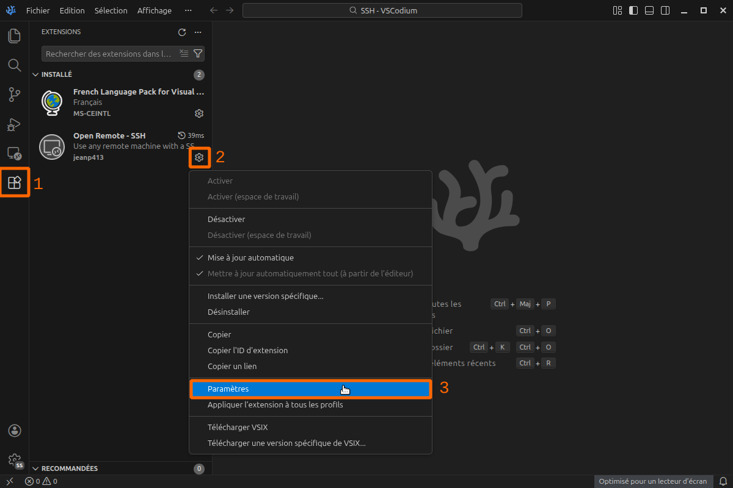The width and height of the screenshot is (733, 488).
Task: Open the Sélection menu
Action: pyautogui.click(x=111, y=10)
